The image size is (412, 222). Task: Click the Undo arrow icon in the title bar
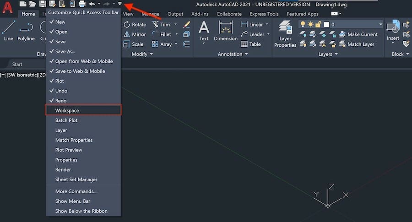click(92, 4)
